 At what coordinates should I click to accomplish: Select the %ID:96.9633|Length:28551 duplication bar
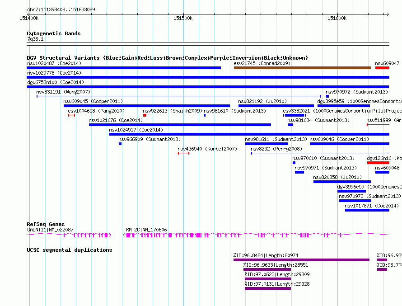tap(267, 269)
